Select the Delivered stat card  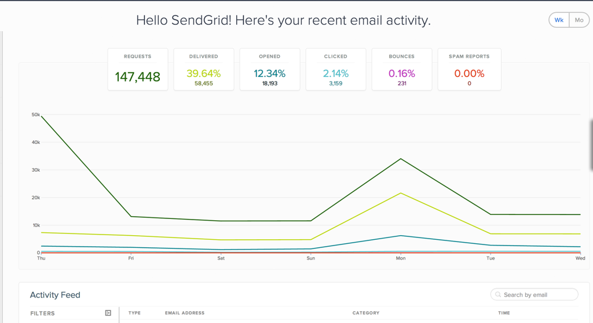pyautogui.click(x=203, y=69)
